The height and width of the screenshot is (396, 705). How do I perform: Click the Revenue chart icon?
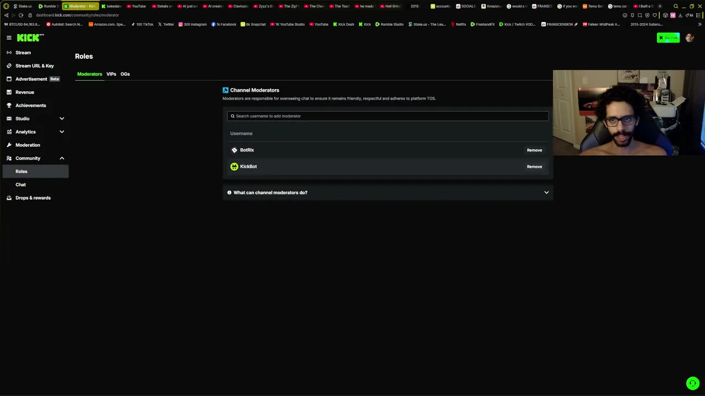[9, 92]
